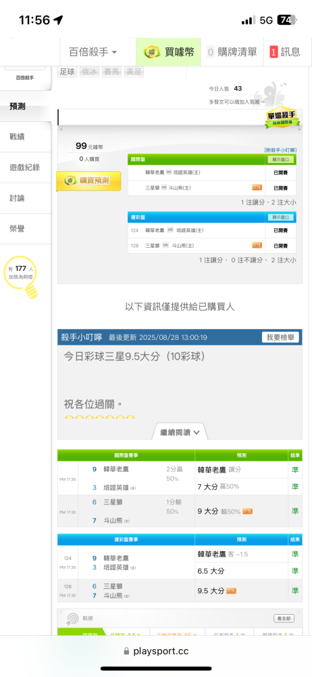Image resolution: width=312 pixels, height=677 pixels.
Task: Tap the cellular signal bars
Action: pos(248,20)
